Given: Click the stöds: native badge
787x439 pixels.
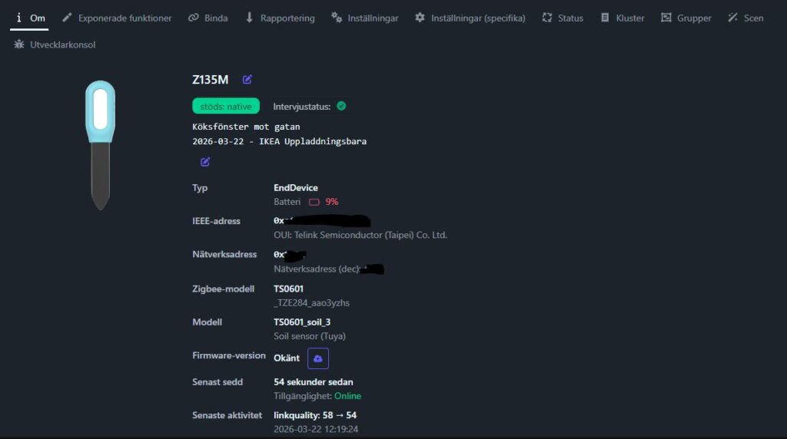Looking at the screenshot, I should pyautogui.click(x=226, y=106).
